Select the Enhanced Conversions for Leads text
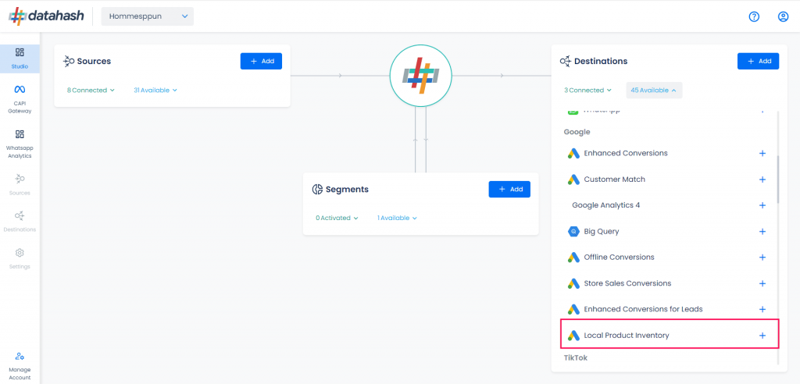800x384 pixels. pyautogui.click(x=643, y=310)
